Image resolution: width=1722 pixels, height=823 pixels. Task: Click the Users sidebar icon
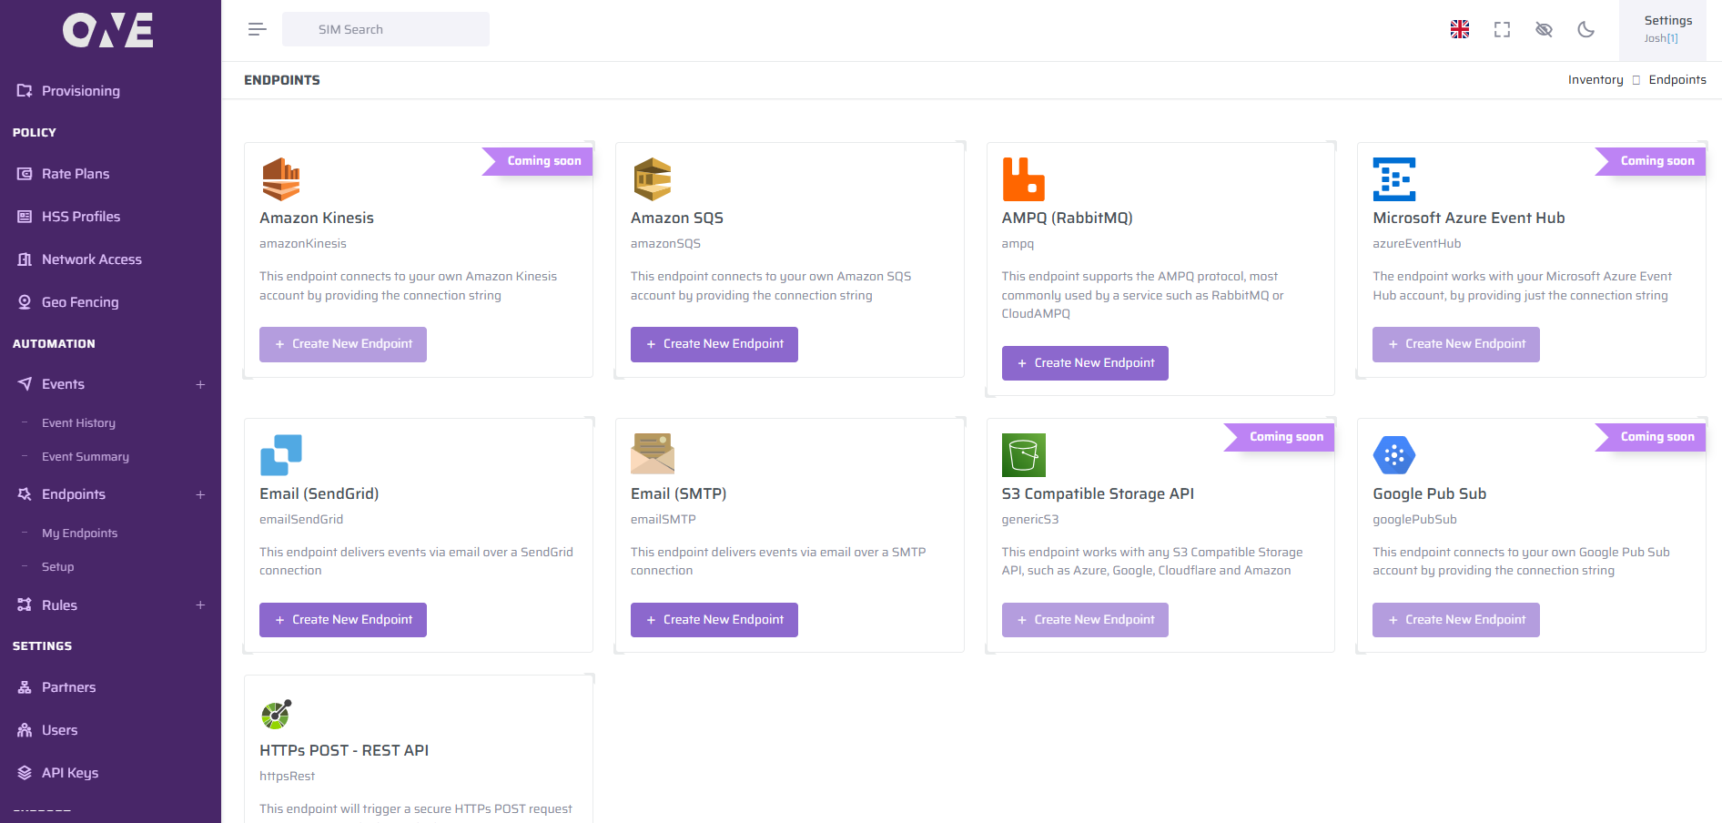(x=25, y=730)
